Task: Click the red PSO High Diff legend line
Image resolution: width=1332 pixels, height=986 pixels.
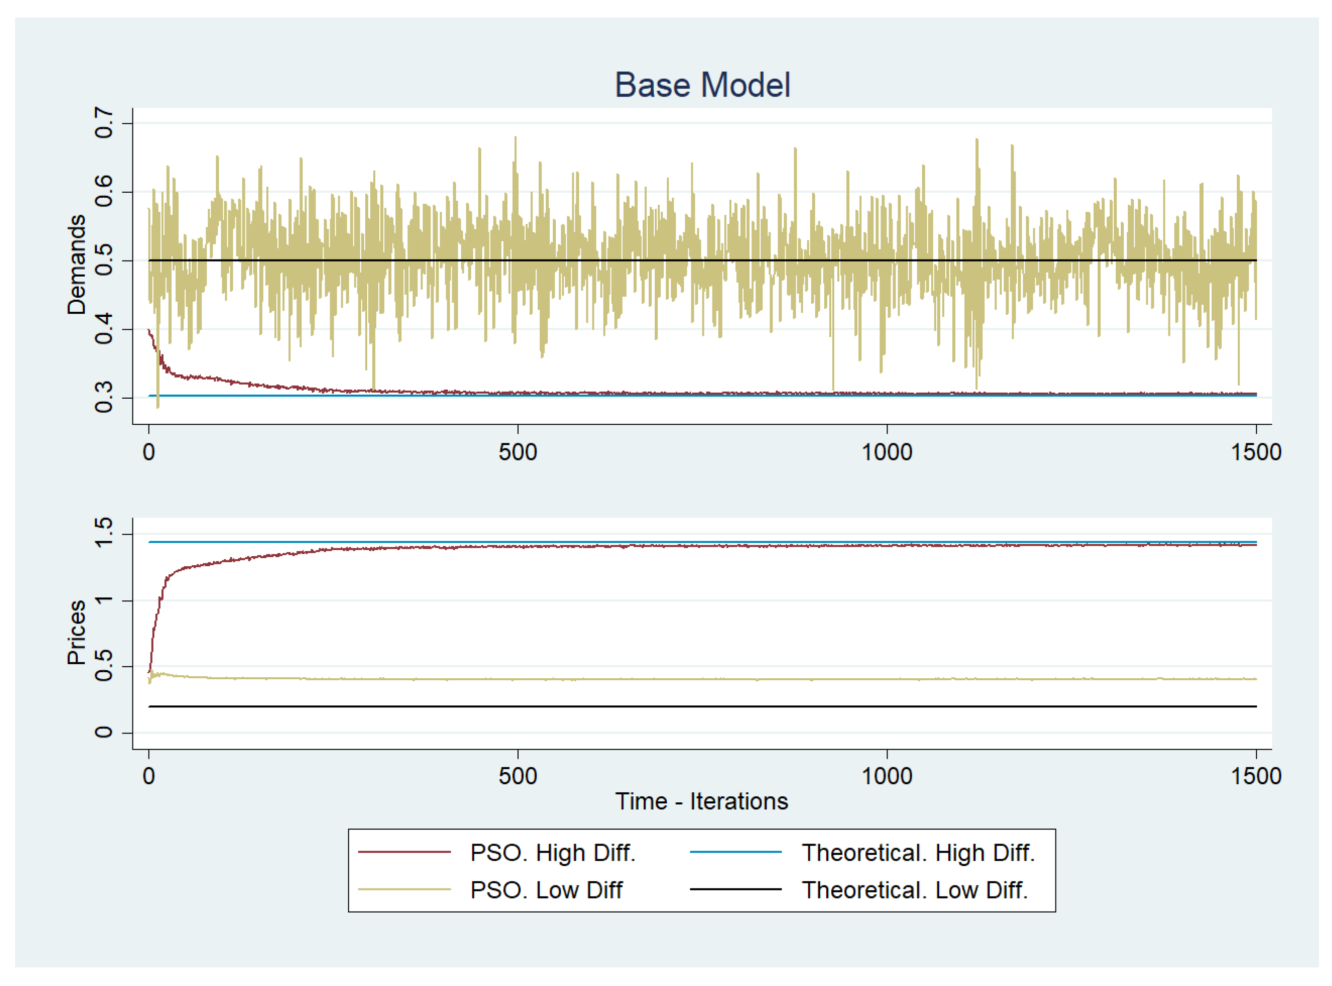Action: (x=404, y=852)
